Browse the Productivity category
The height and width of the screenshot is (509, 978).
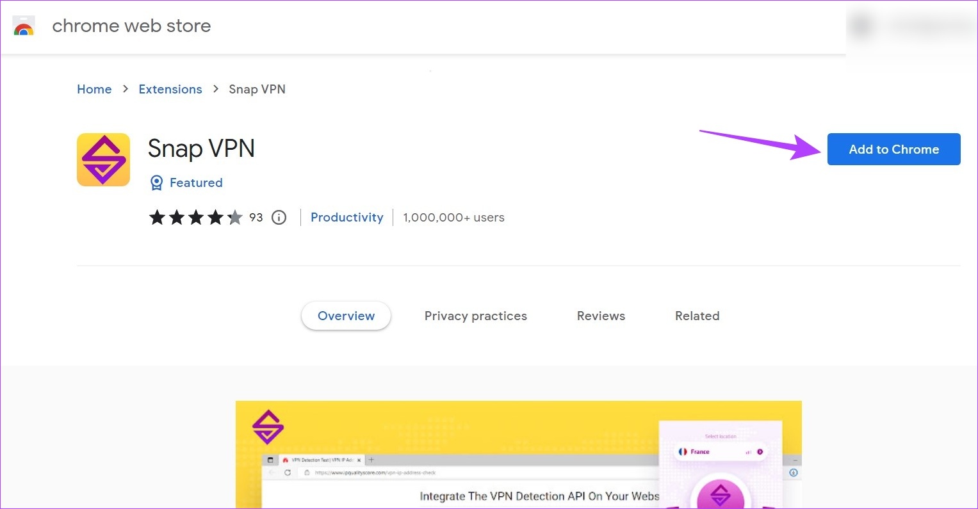click(346, 217)
